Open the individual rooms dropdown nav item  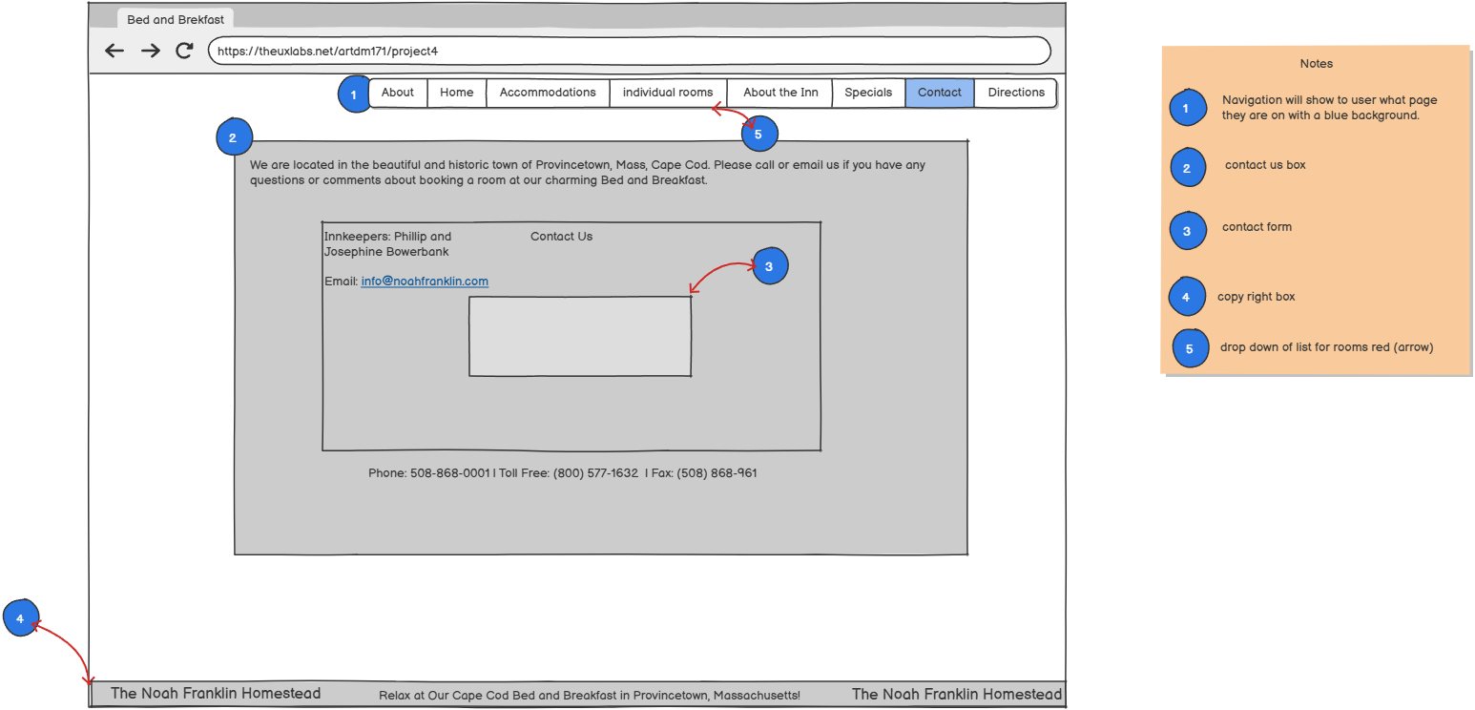point(668,93)
